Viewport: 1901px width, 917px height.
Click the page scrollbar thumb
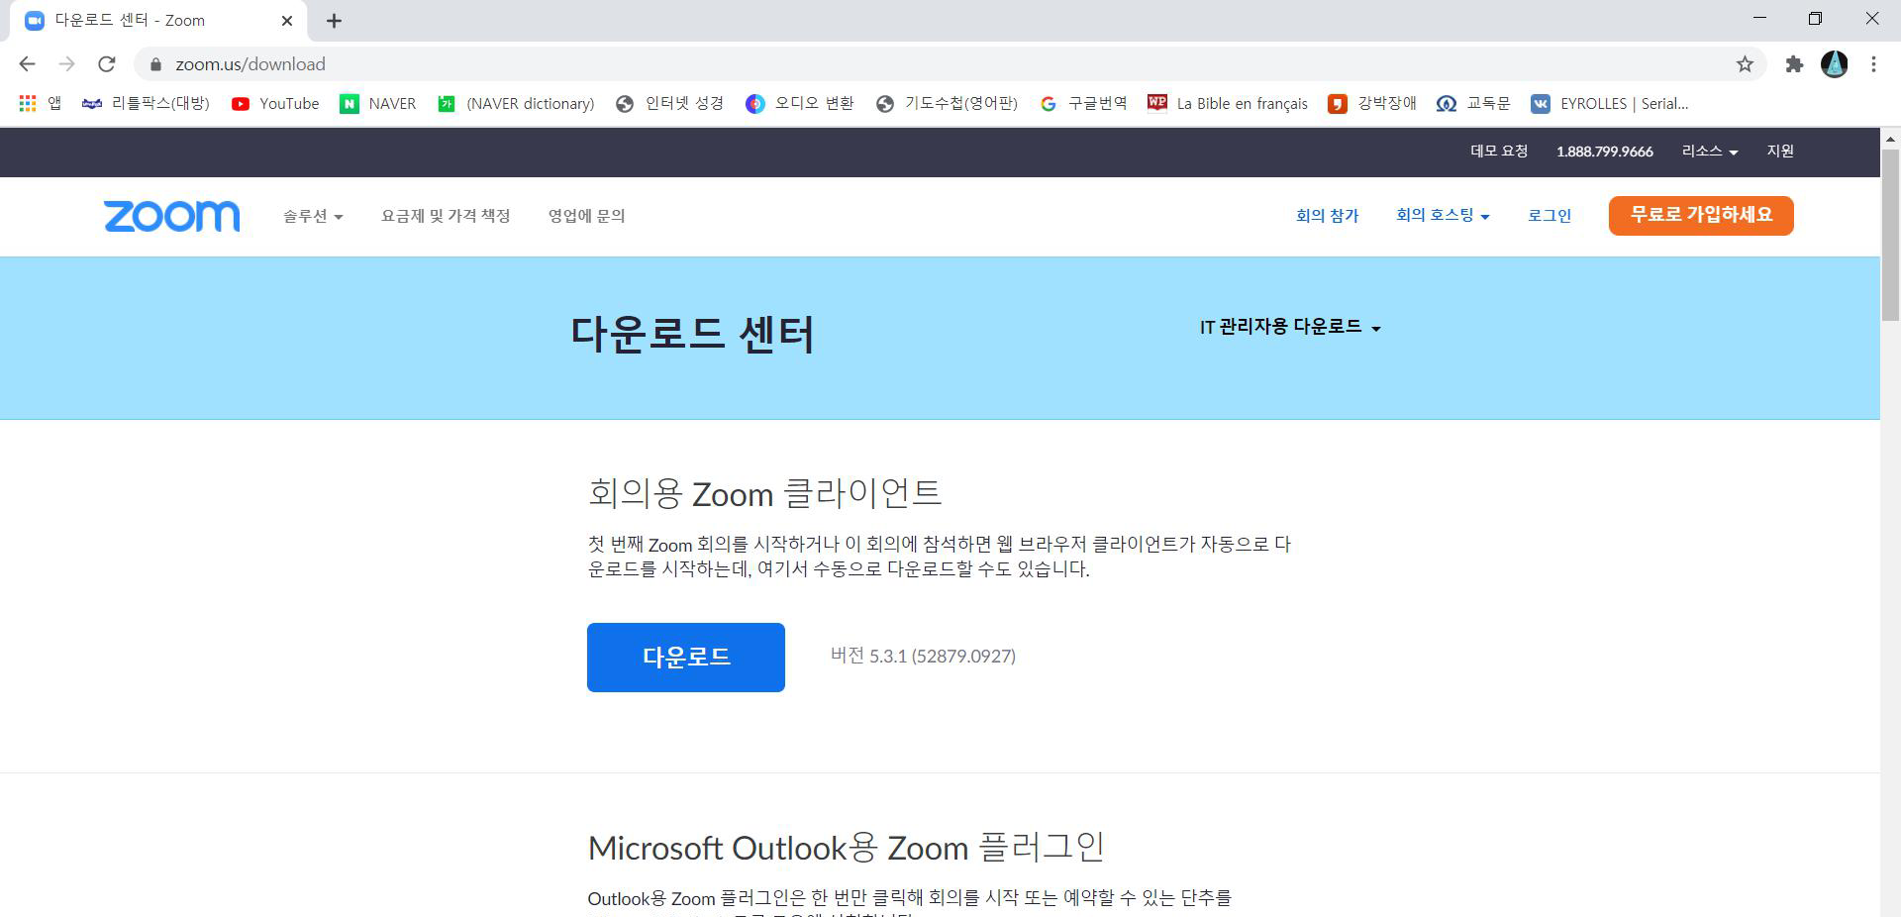tap(1890, 234)
